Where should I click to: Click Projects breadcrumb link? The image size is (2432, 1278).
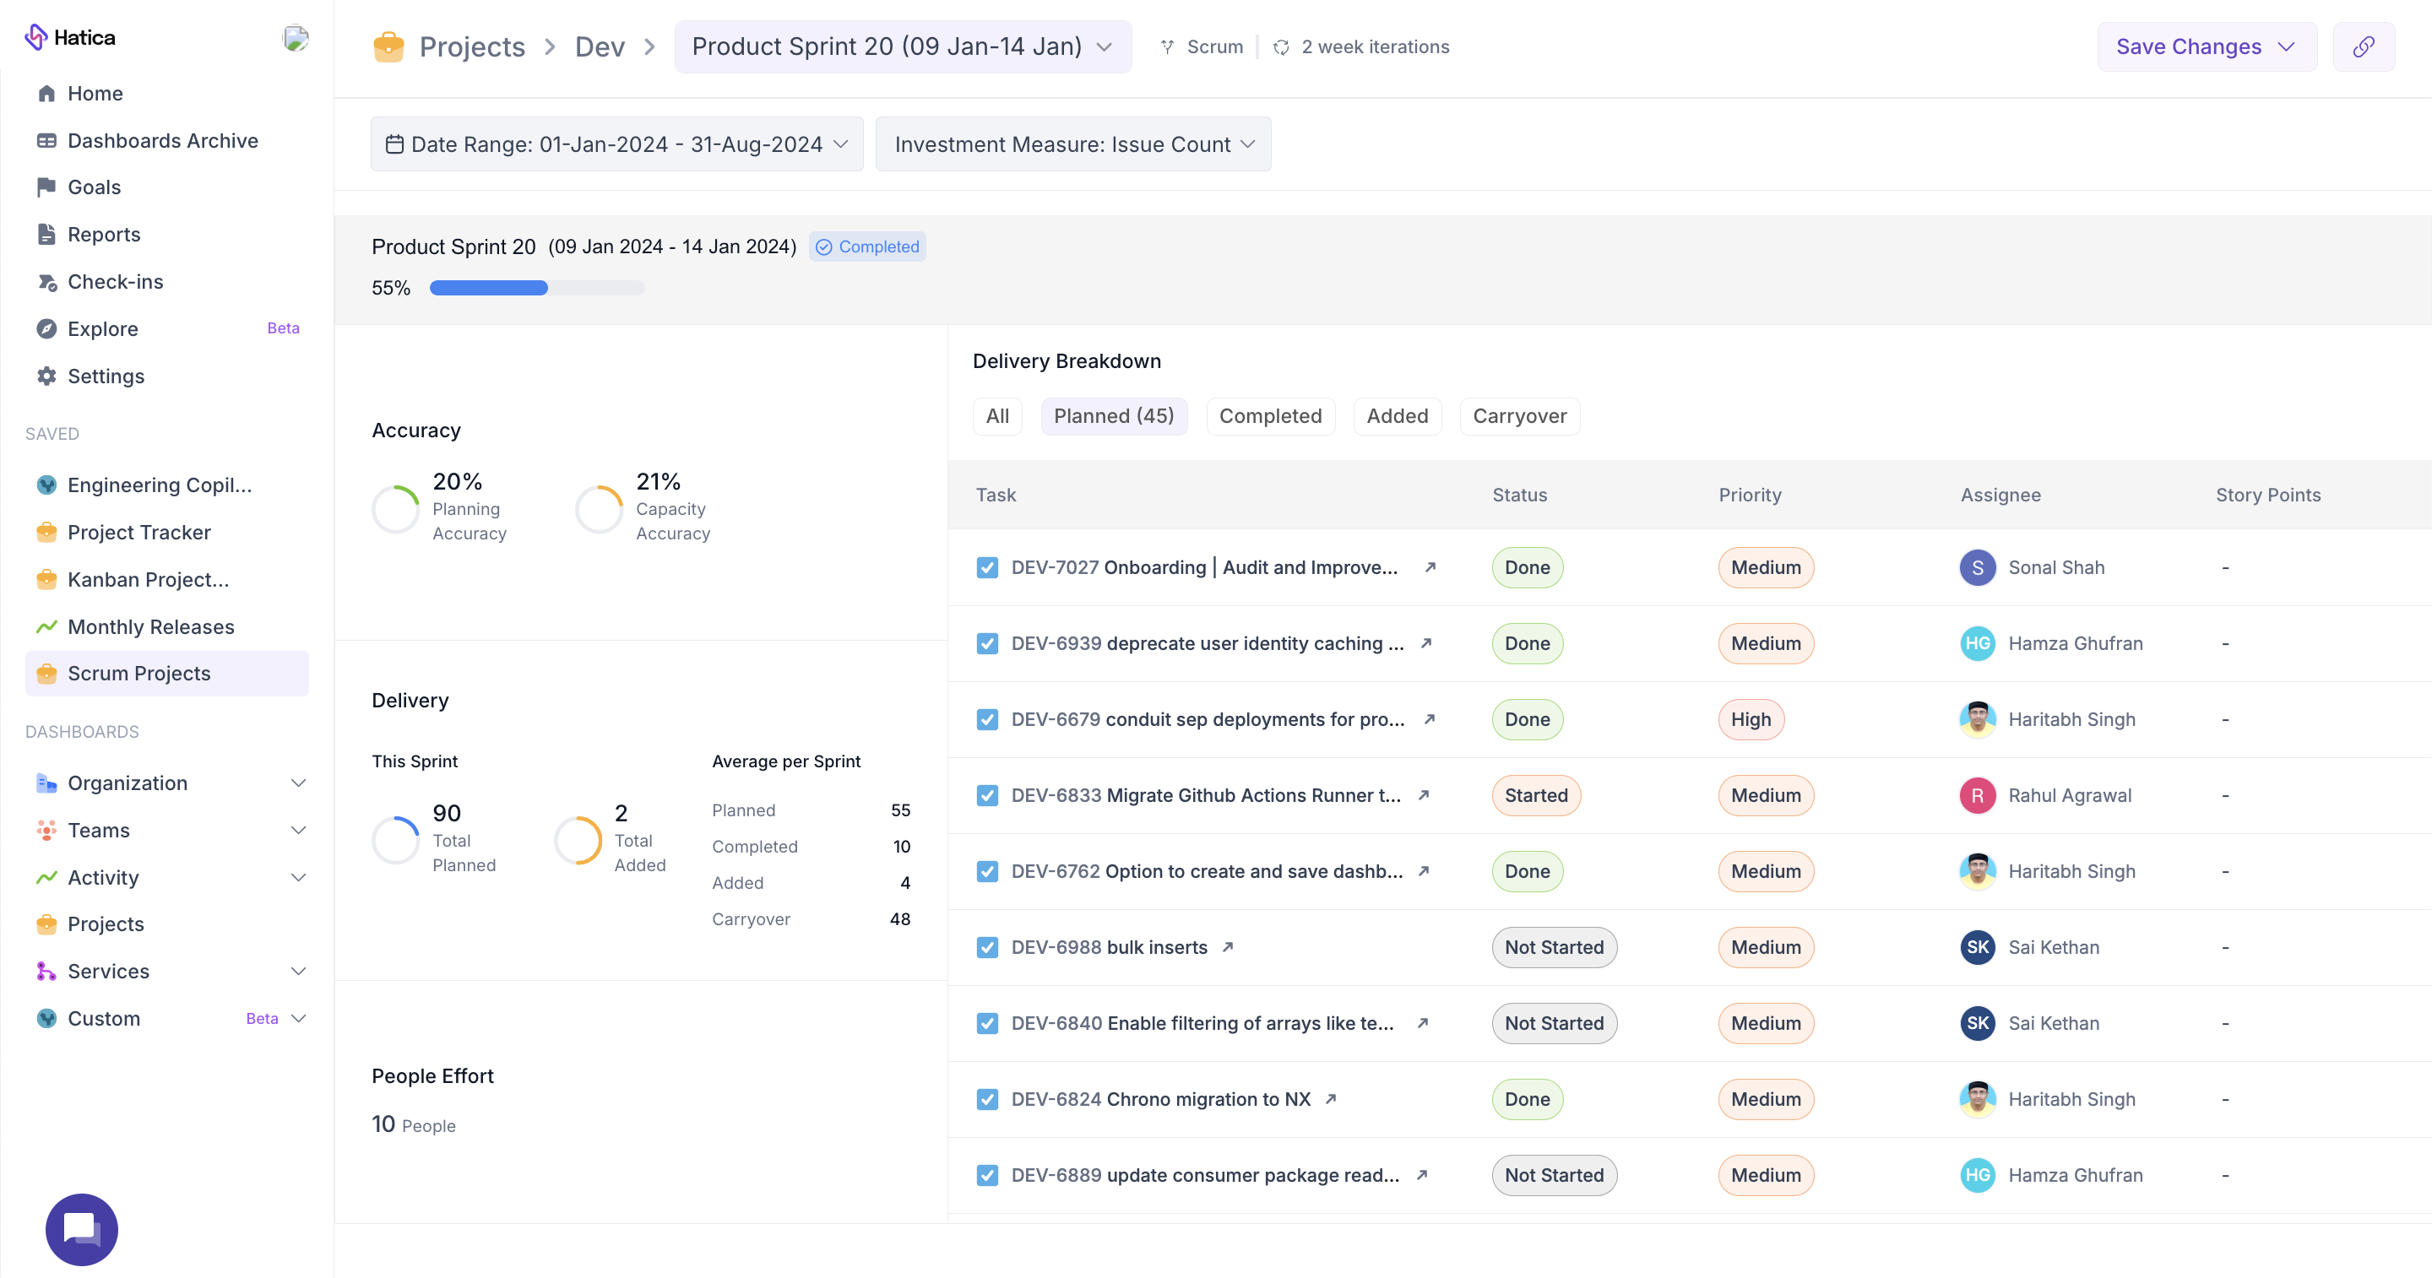[x=472, y=46]
